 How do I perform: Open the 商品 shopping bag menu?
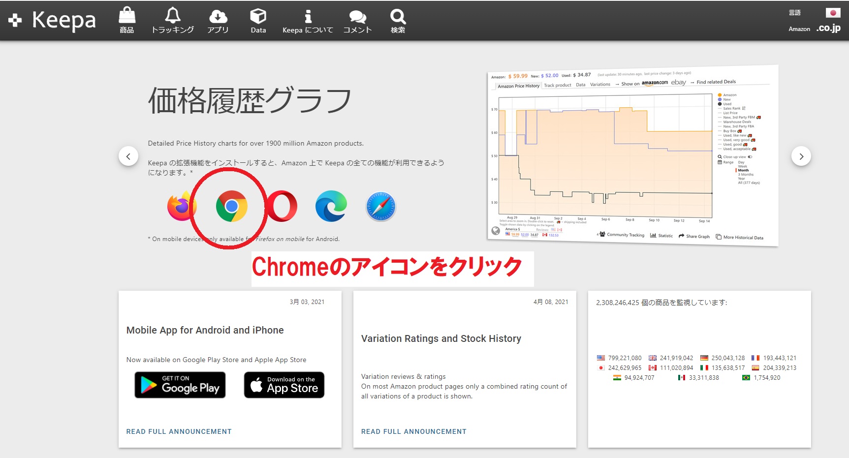(127, 20)
